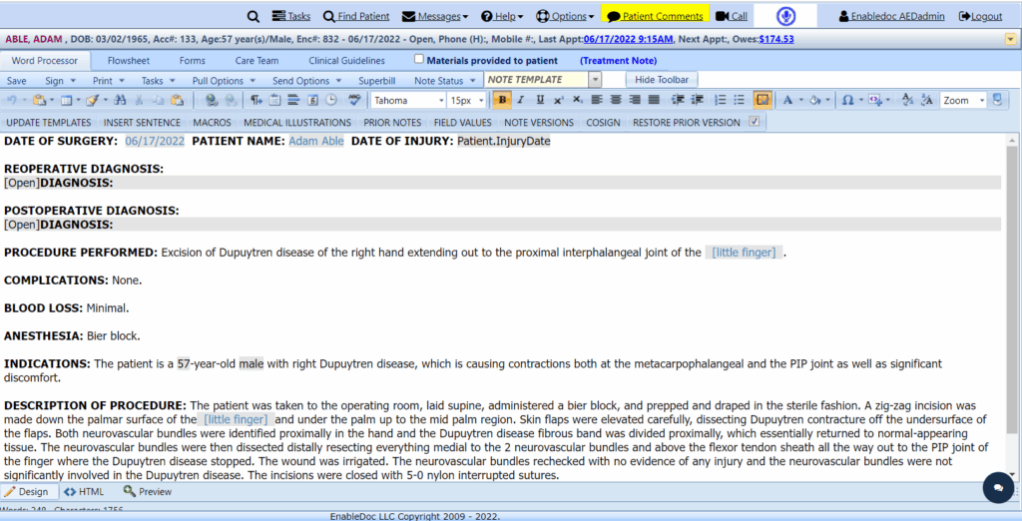
Task: Open the Superbill menu item
Action: (x=376, y=81)
